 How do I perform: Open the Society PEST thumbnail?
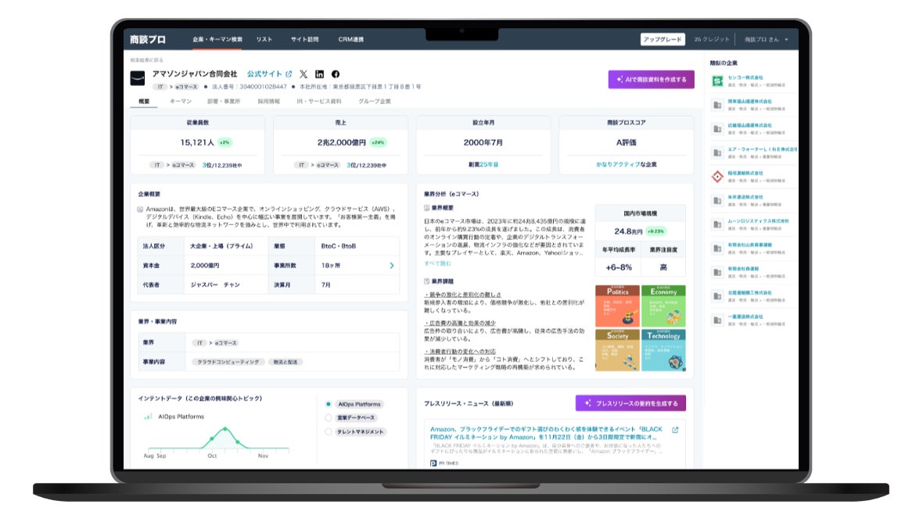[x=617, y=350]
